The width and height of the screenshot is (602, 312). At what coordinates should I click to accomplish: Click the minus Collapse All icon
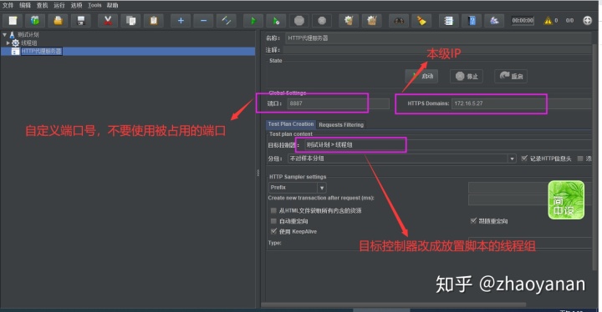(x=203, y=21)
